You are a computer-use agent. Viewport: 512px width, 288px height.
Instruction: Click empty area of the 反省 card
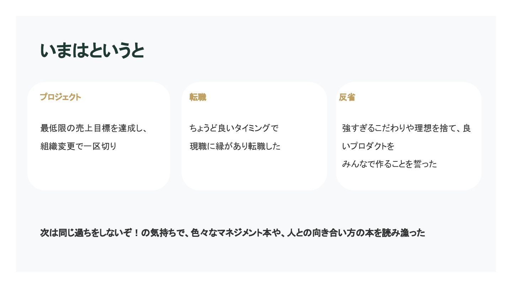point(409,180)
